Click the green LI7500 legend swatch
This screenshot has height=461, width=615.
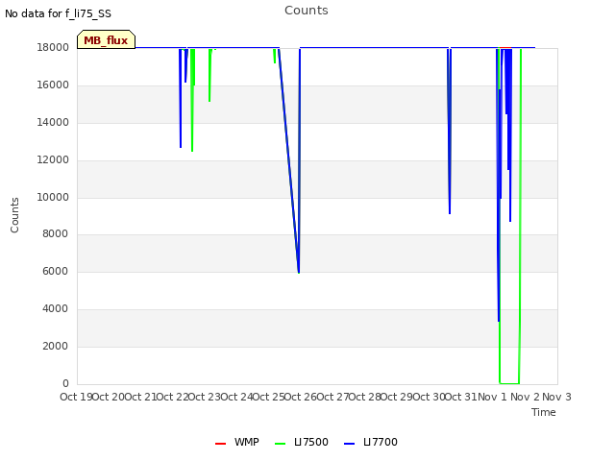coord(280,444)
